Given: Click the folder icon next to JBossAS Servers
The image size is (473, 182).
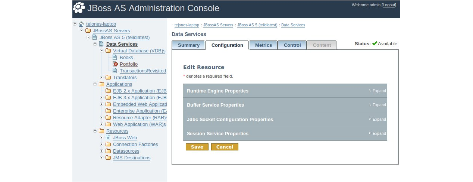Looking at the screenshot, I should [x=88, y=31].
